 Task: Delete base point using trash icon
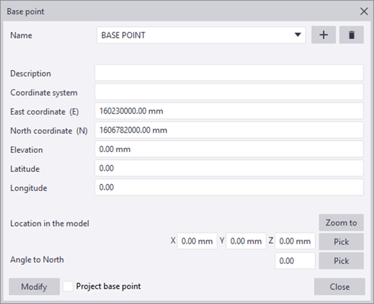[x=351, y=35]
